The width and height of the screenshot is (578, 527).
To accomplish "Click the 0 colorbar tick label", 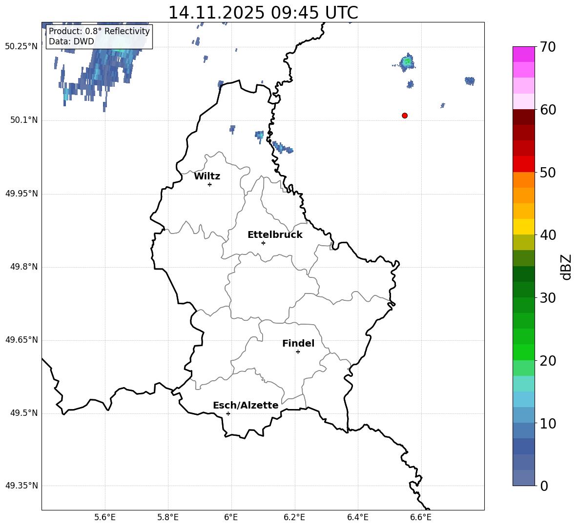I will (x=544, y=486).
